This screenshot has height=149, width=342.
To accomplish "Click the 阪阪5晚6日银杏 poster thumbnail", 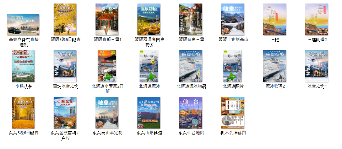I will pos(65,19).
